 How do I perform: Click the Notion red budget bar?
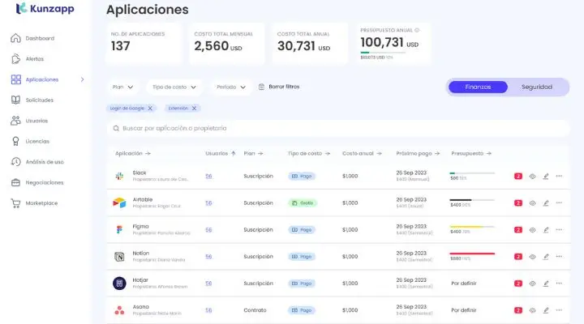472,254
